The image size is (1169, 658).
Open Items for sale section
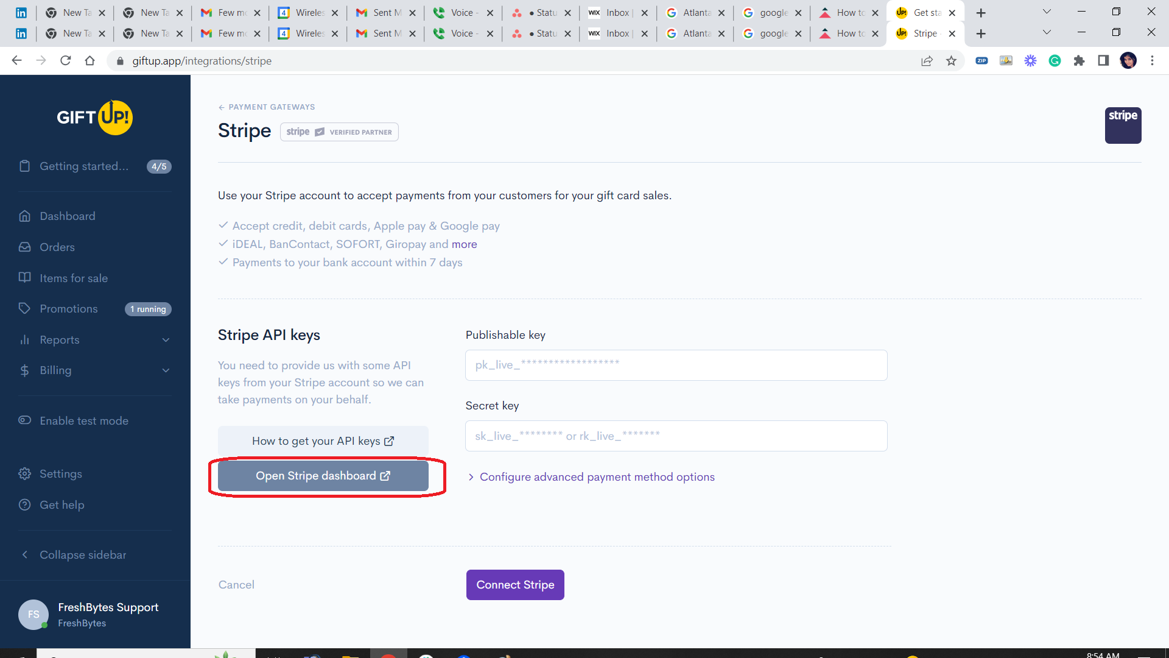pyautogui.click(x=73, y=278)
